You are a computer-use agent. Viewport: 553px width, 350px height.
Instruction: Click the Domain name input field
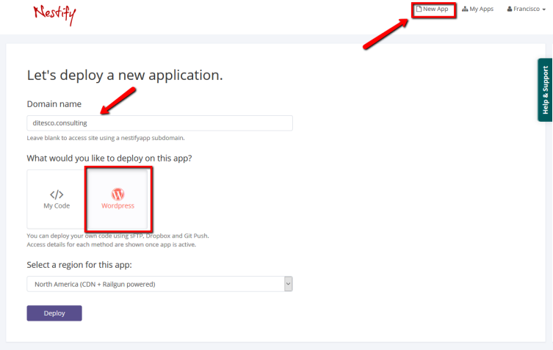(159, 123)
